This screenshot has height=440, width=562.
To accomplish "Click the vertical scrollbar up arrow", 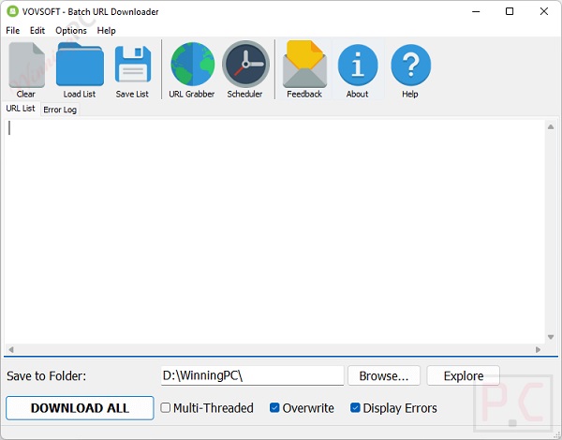I will tap(551, 126).
